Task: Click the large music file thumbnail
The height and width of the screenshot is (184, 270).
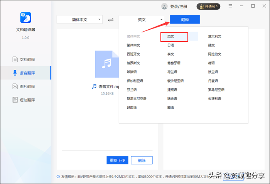Action: [x=107, y=64]
